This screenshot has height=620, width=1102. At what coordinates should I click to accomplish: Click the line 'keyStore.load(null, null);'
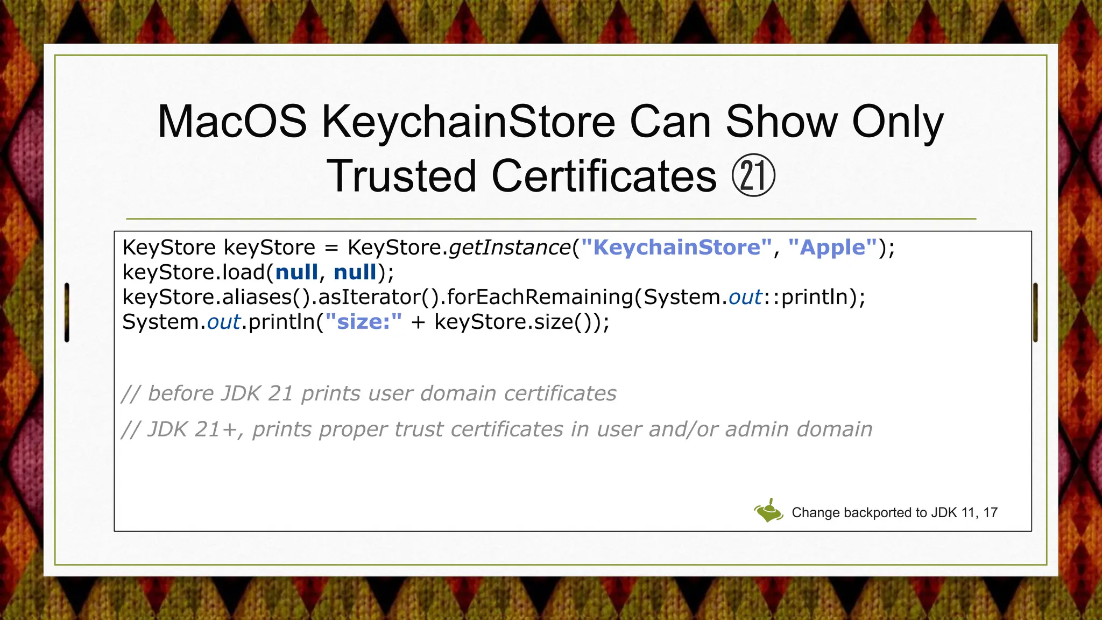coord(258,272)
